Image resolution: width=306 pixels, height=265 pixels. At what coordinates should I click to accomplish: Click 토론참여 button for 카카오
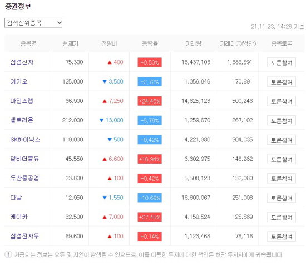pyautogui.click(x=282, y=82)
